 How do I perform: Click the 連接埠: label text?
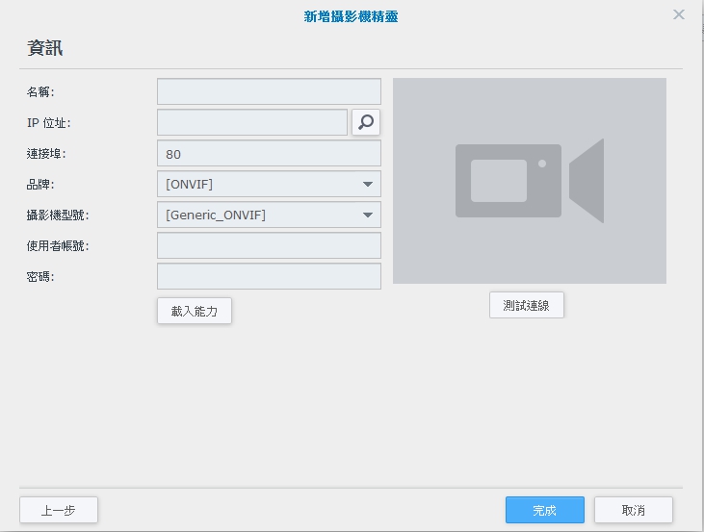(x=46, y=154)
